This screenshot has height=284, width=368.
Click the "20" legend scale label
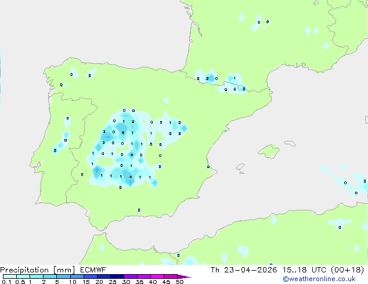pyautogui.click(x=99, y=282)
